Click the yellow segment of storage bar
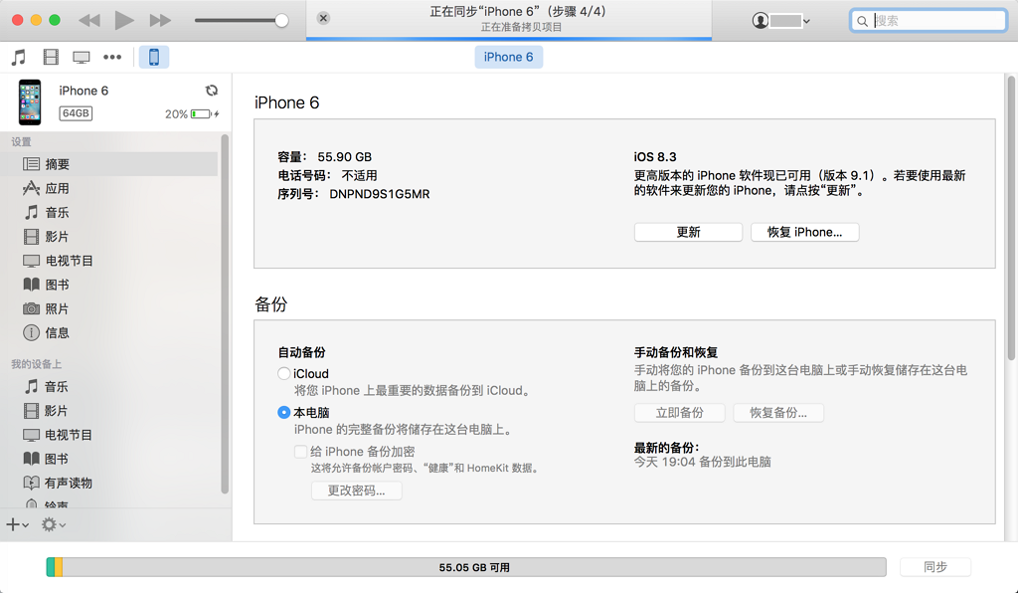The width and height of the screenshot is (1018, 593). point(59,567)
